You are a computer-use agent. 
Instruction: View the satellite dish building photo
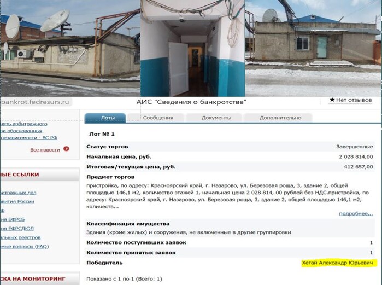pos(70,48)
